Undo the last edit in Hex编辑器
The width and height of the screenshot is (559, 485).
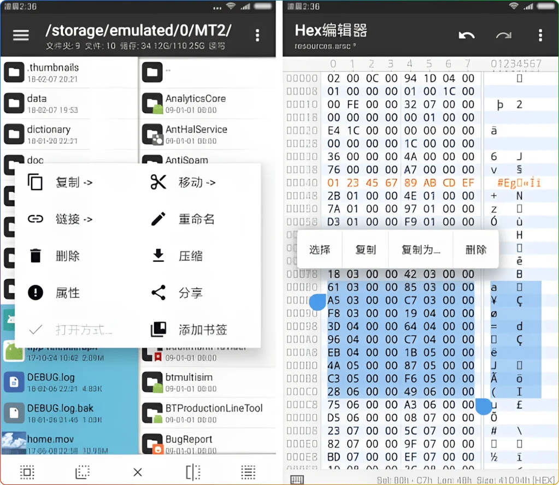click(x=467, y=34)
